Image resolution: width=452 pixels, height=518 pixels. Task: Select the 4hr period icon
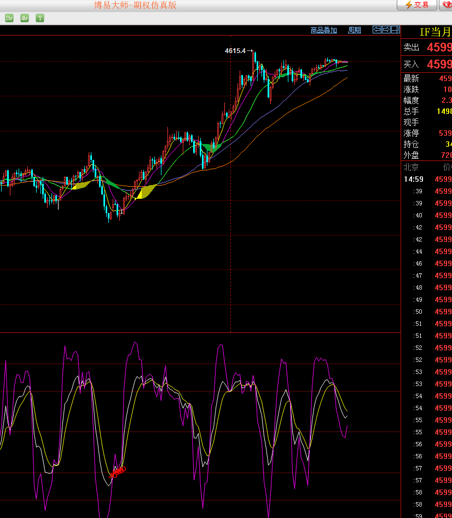(x=25, y=18)
